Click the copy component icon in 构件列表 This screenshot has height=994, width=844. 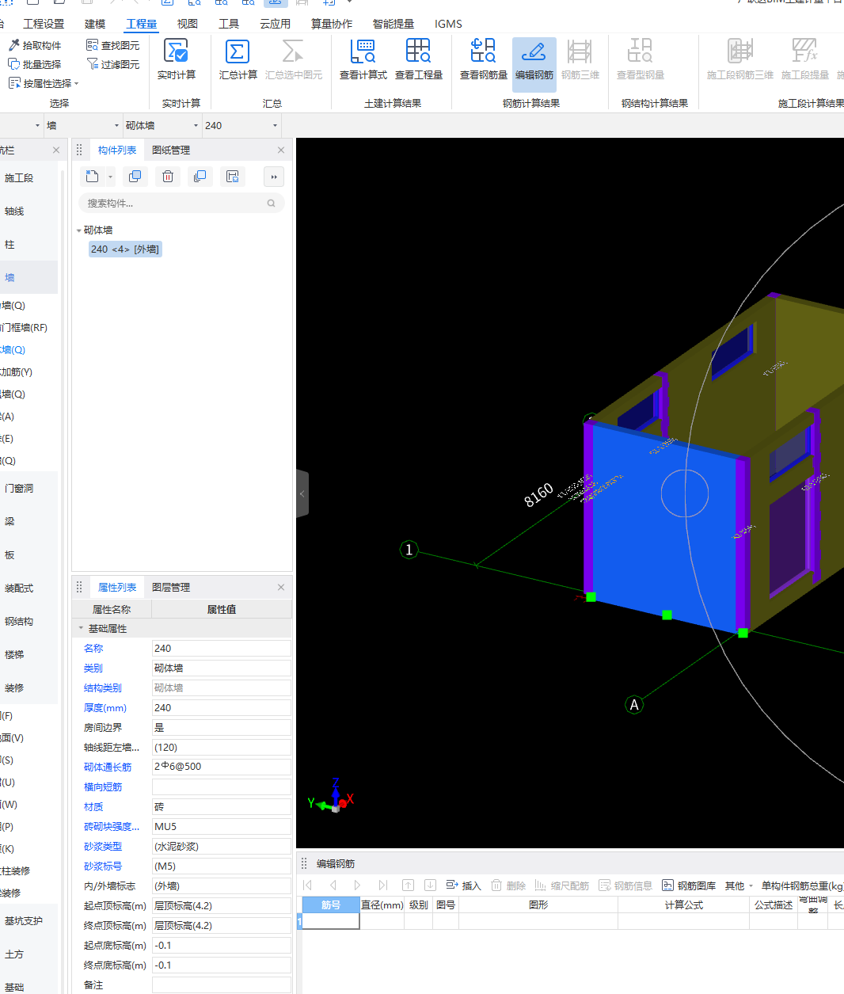(x=135, y=177)
